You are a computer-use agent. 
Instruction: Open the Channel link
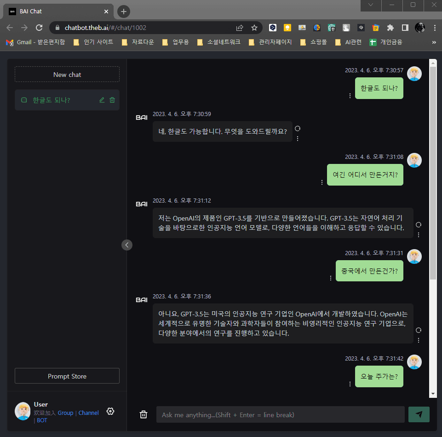pyautogui.click(x=88, y=413)
